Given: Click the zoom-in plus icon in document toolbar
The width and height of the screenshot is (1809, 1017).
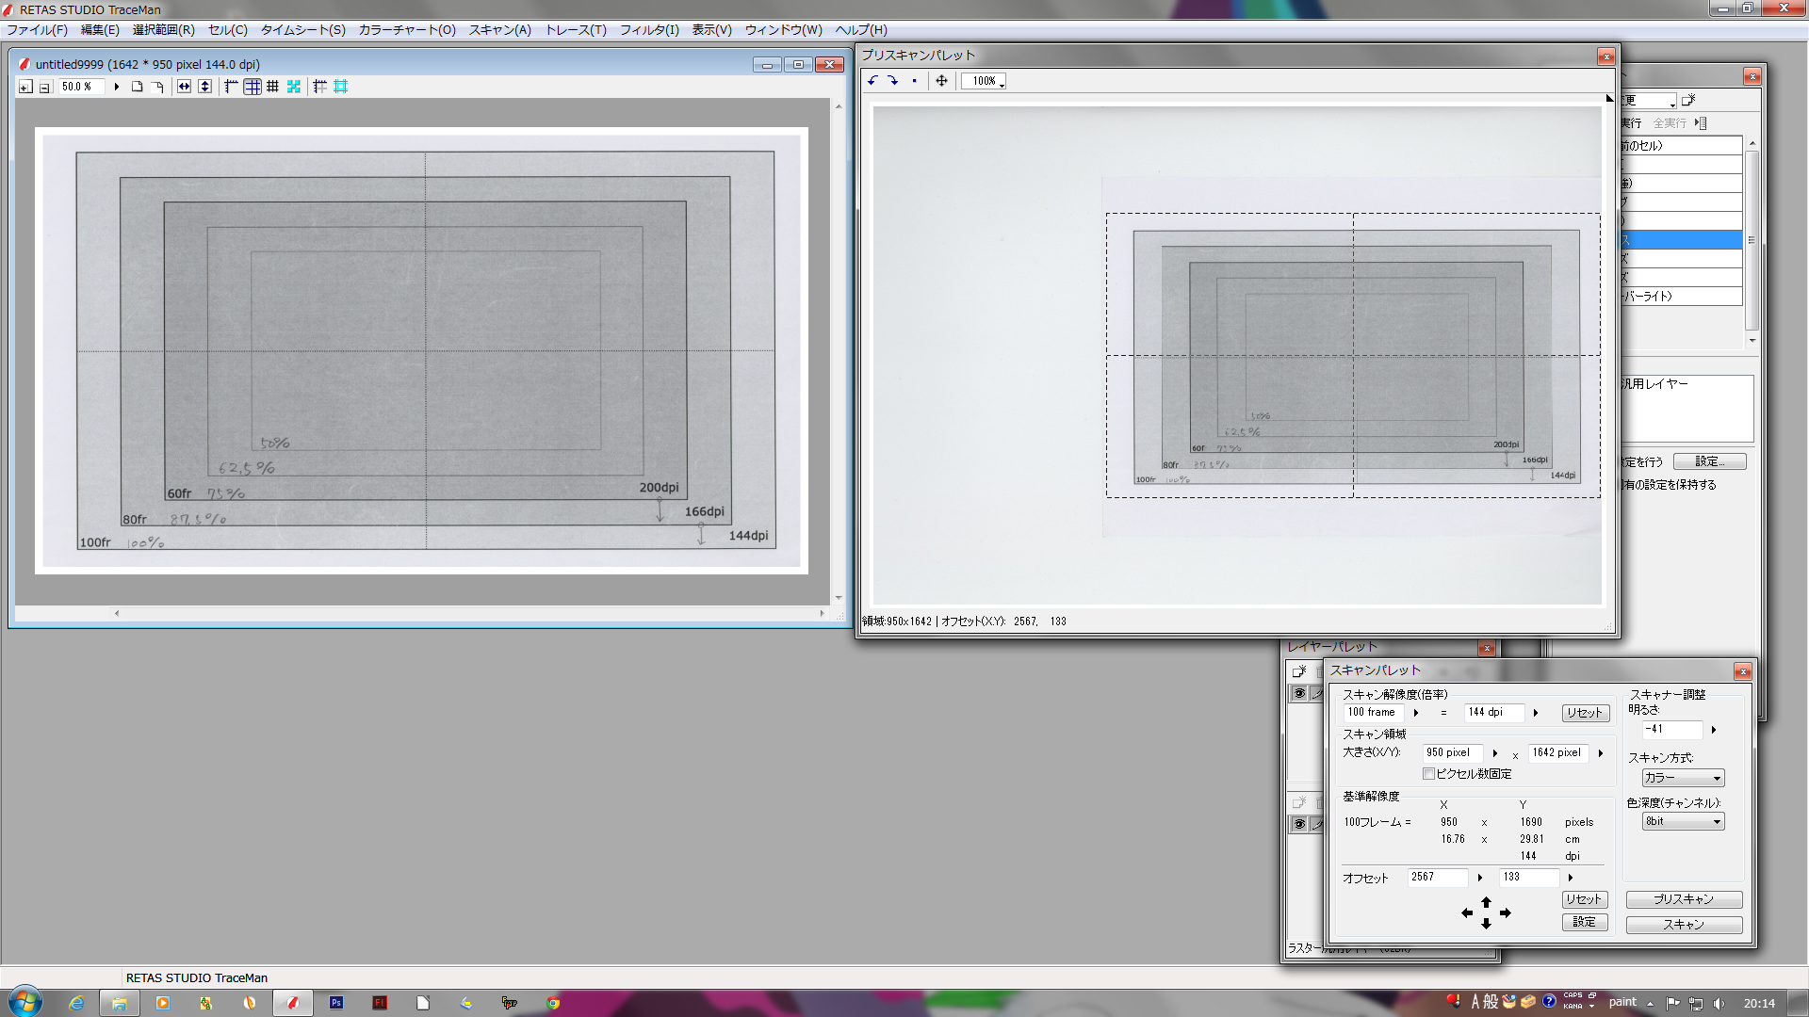Looking at the screenshot, I should click(x=25, y=87).
